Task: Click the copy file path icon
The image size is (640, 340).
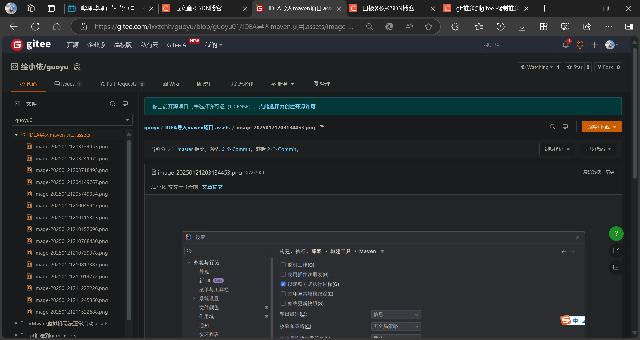Action: pos(321,128)
